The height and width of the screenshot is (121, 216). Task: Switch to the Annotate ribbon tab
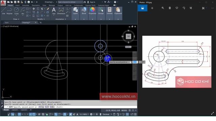[26, 5]
